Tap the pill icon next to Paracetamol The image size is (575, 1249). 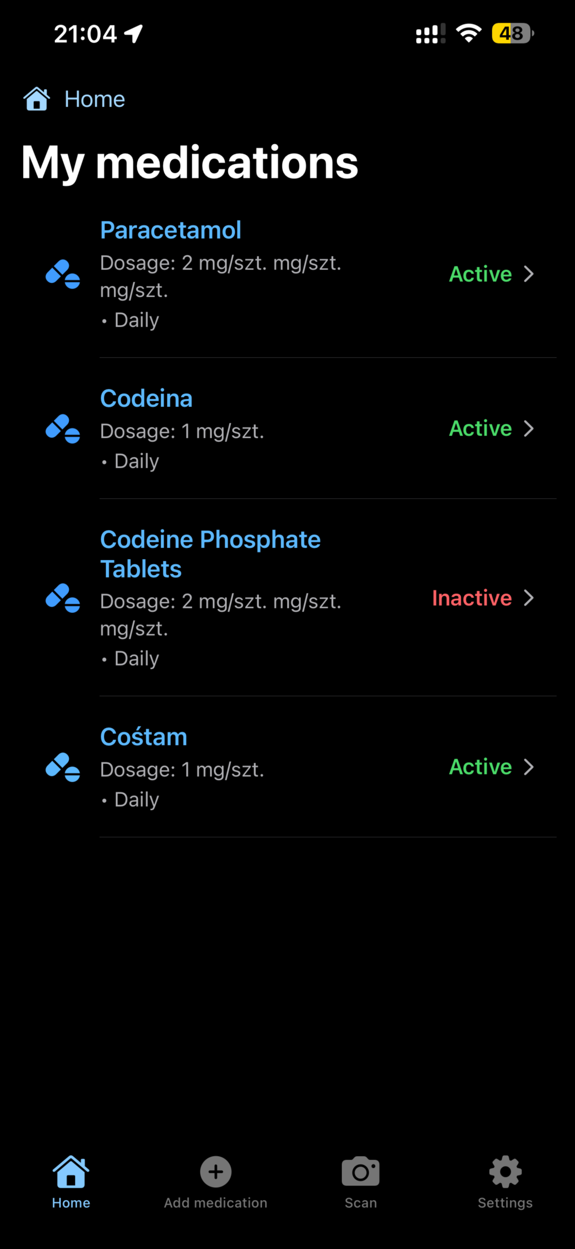63,274
